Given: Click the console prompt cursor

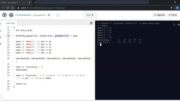Looking at the screenshot, I should coord(101,45).
